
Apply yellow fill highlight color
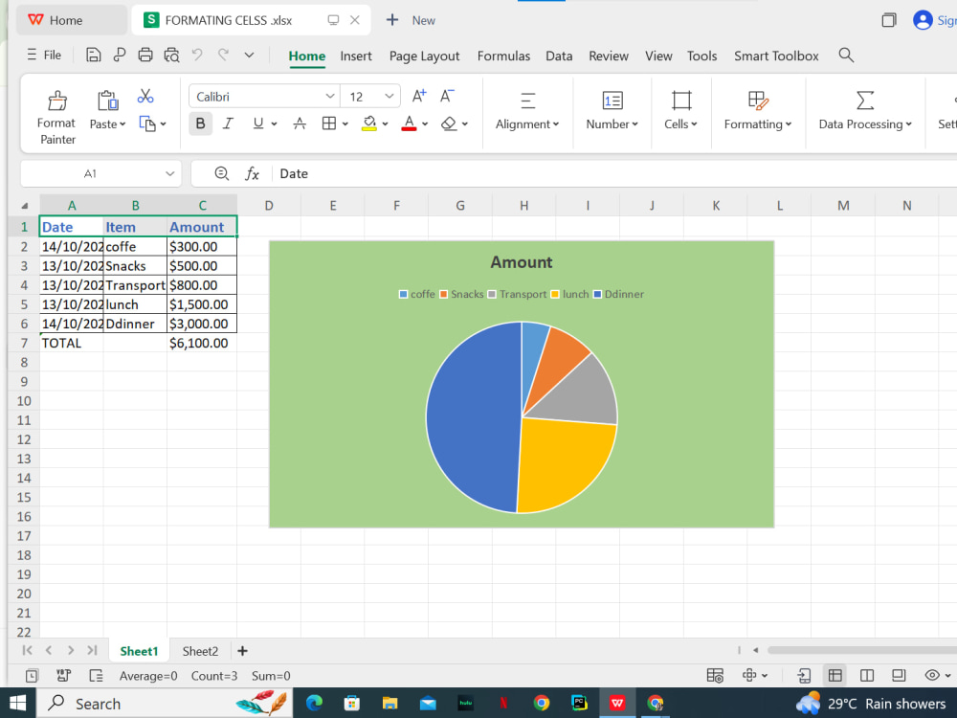pyautogui.click(x=369, y=123)
